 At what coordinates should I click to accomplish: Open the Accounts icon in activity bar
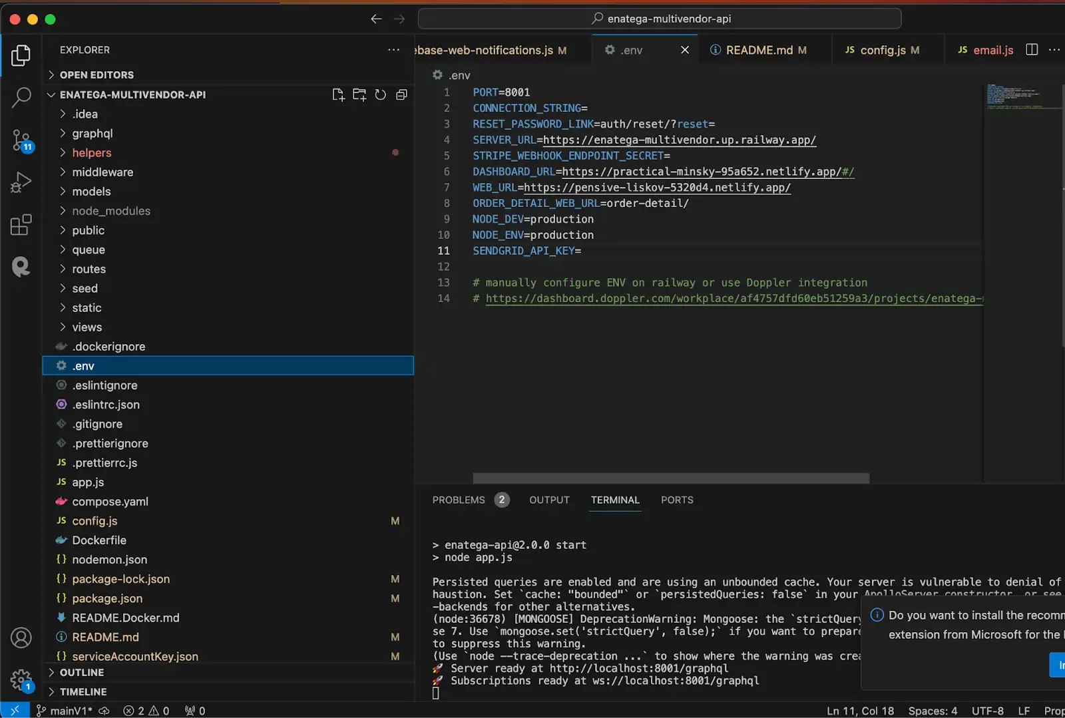click(x=21, y=637)
